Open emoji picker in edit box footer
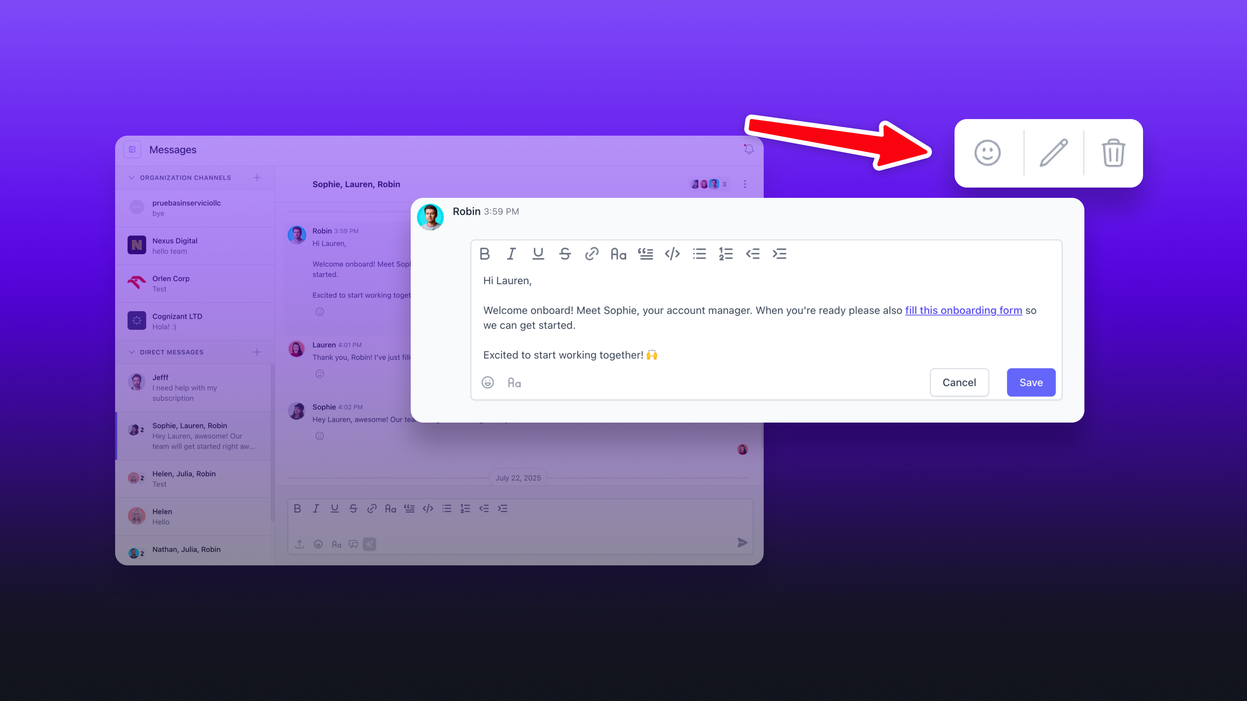This screenshot has height=701, width=1247. [x=487, y=382]
